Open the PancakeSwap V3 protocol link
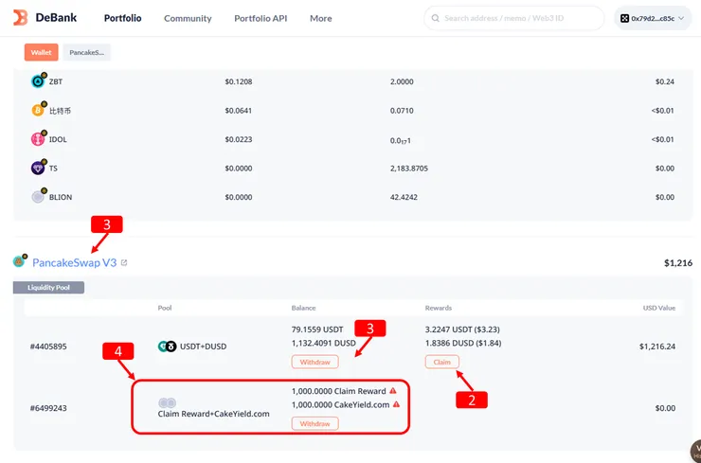Screen dimensions: 701x463 tap(74, 262)
